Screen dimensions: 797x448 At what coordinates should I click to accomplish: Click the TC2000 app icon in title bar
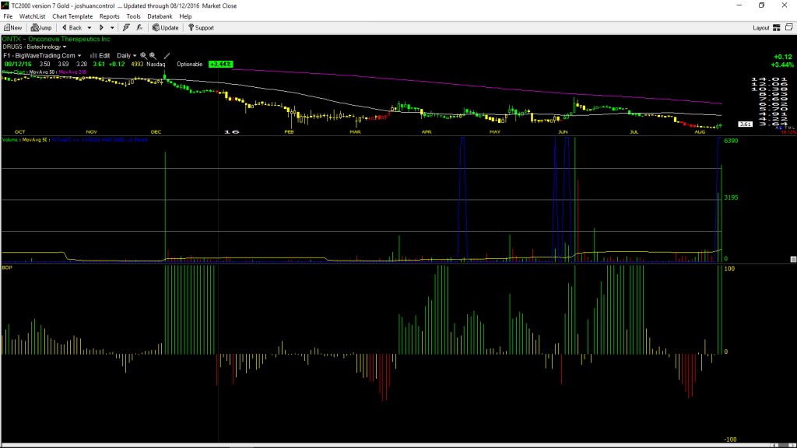pyautogui.click(x=5, y=5)
